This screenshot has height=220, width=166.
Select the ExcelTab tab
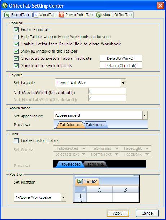(17, 15)
